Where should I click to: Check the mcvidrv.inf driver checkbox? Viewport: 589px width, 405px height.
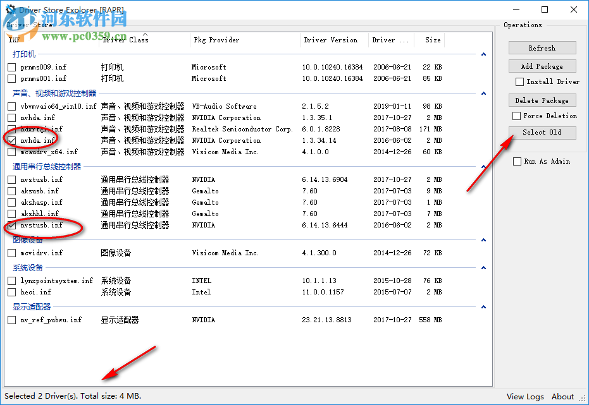11,253
